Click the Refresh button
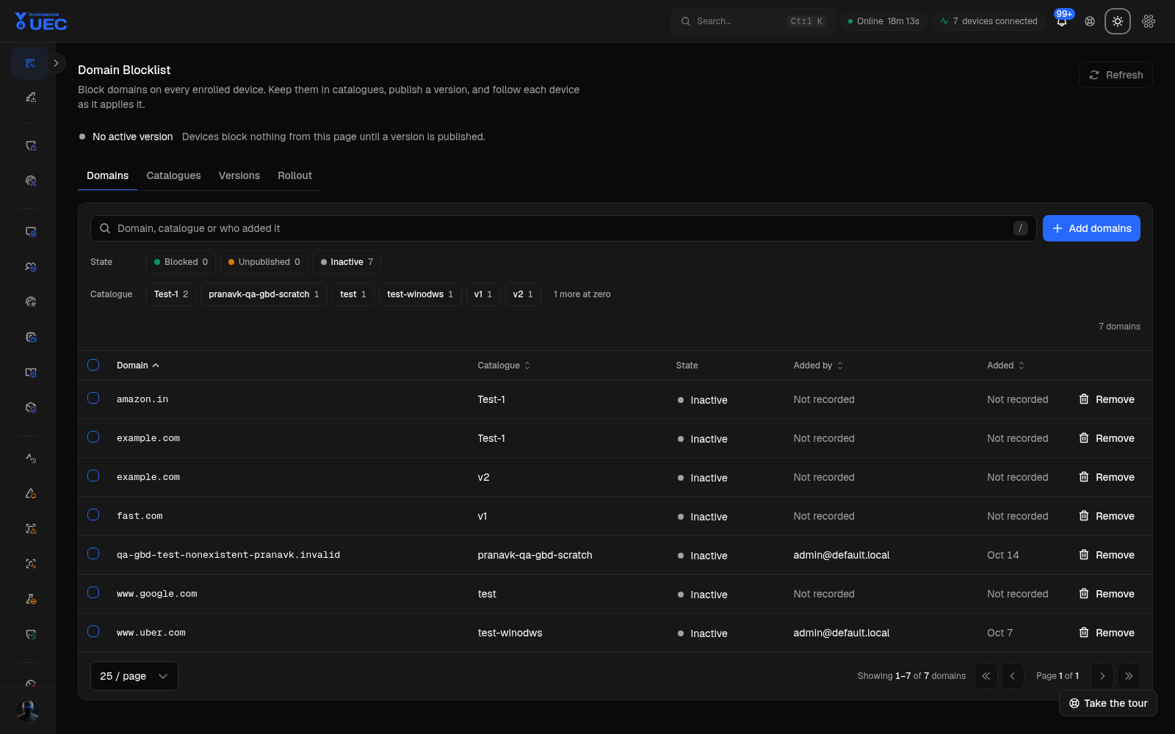1175x734 pixels. pos(1116,75)
